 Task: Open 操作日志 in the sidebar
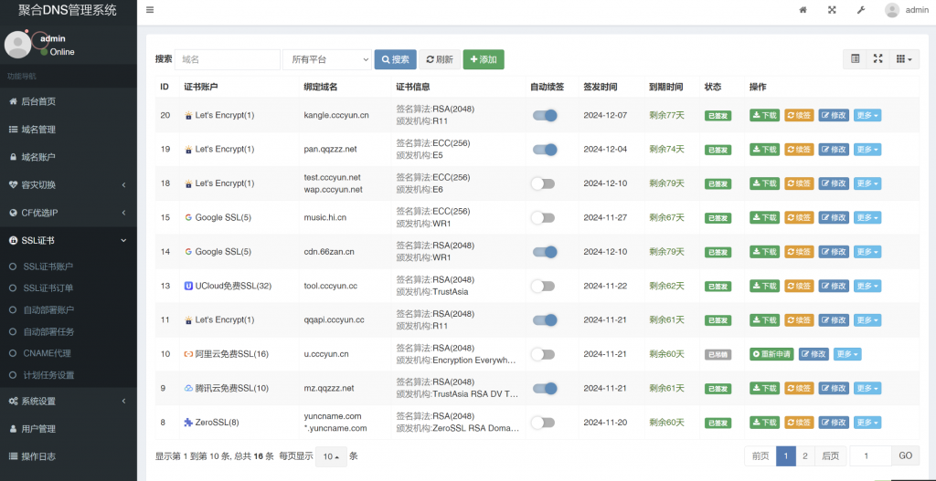pyautogui.click(x=69, y=456)
